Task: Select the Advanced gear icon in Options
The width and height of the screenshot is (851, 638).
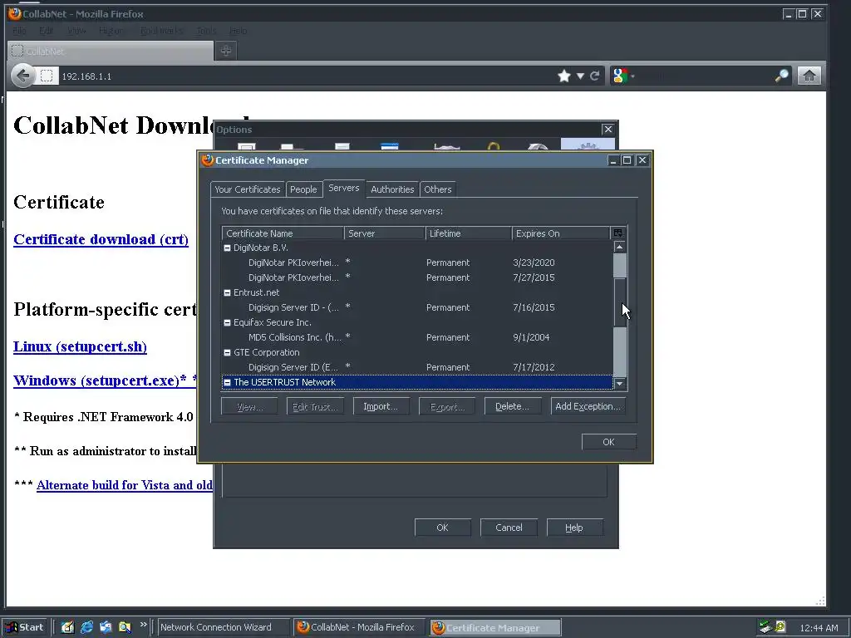Action: 588,145
